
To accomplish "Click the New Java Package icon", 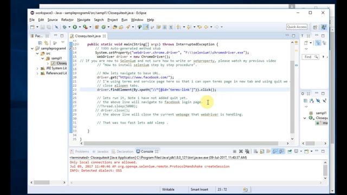I will [97, 27].
